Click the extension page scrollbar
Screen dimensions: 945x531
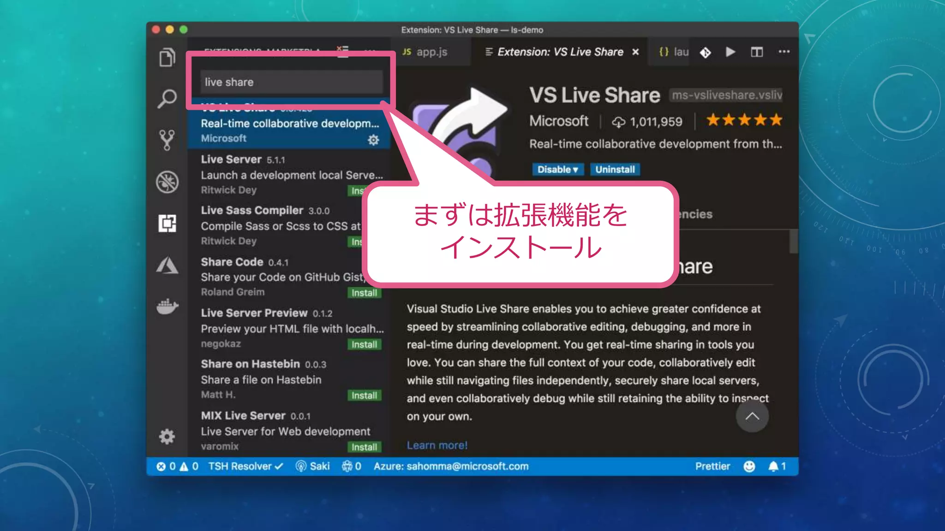(793, 241)
